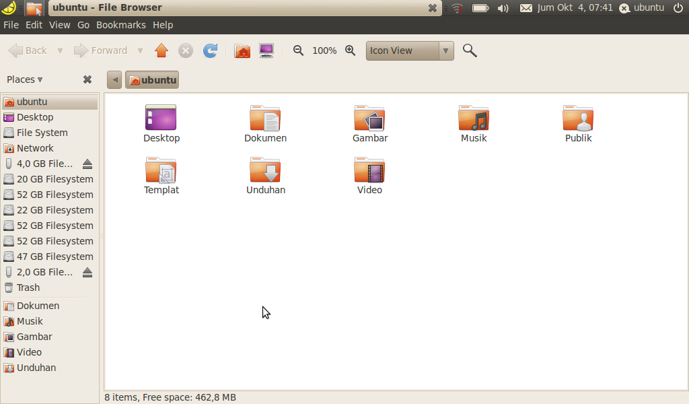This screenshot has width=689, height=404.
Task: Click the Back button
Action: pyautogui.click(x=28, y=50)
